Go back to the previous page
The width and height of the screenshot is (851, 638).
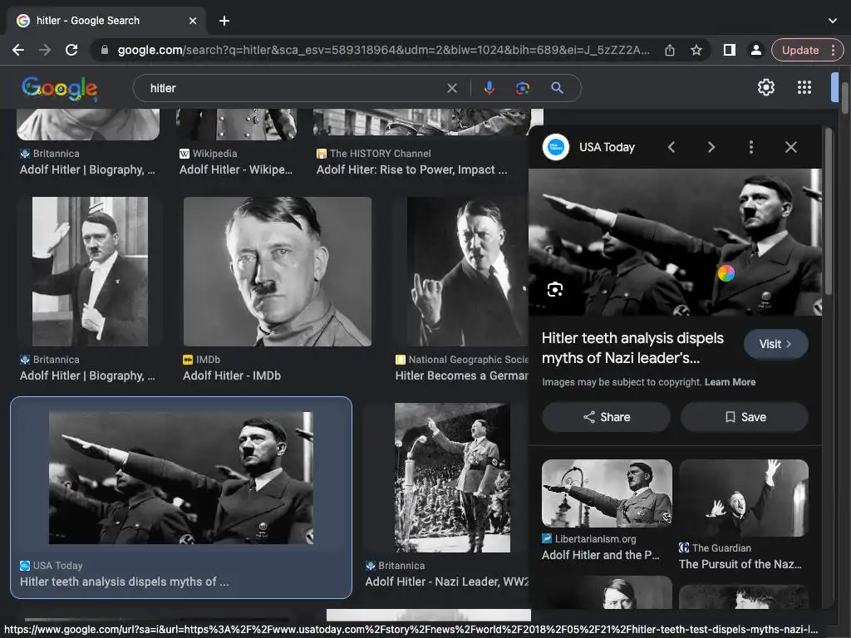pos(18,50)
